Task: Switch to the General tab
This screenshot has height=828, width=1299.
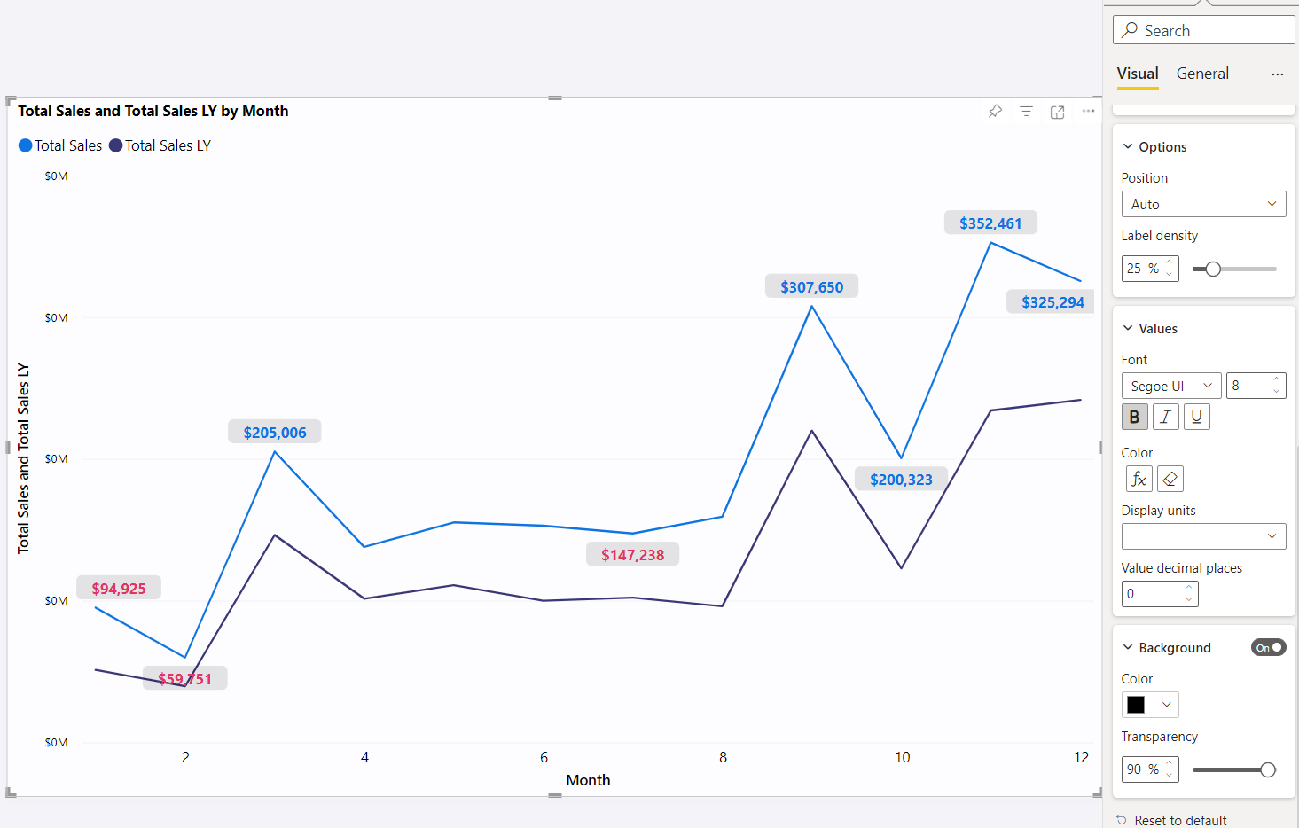Action: point(1202,74)
